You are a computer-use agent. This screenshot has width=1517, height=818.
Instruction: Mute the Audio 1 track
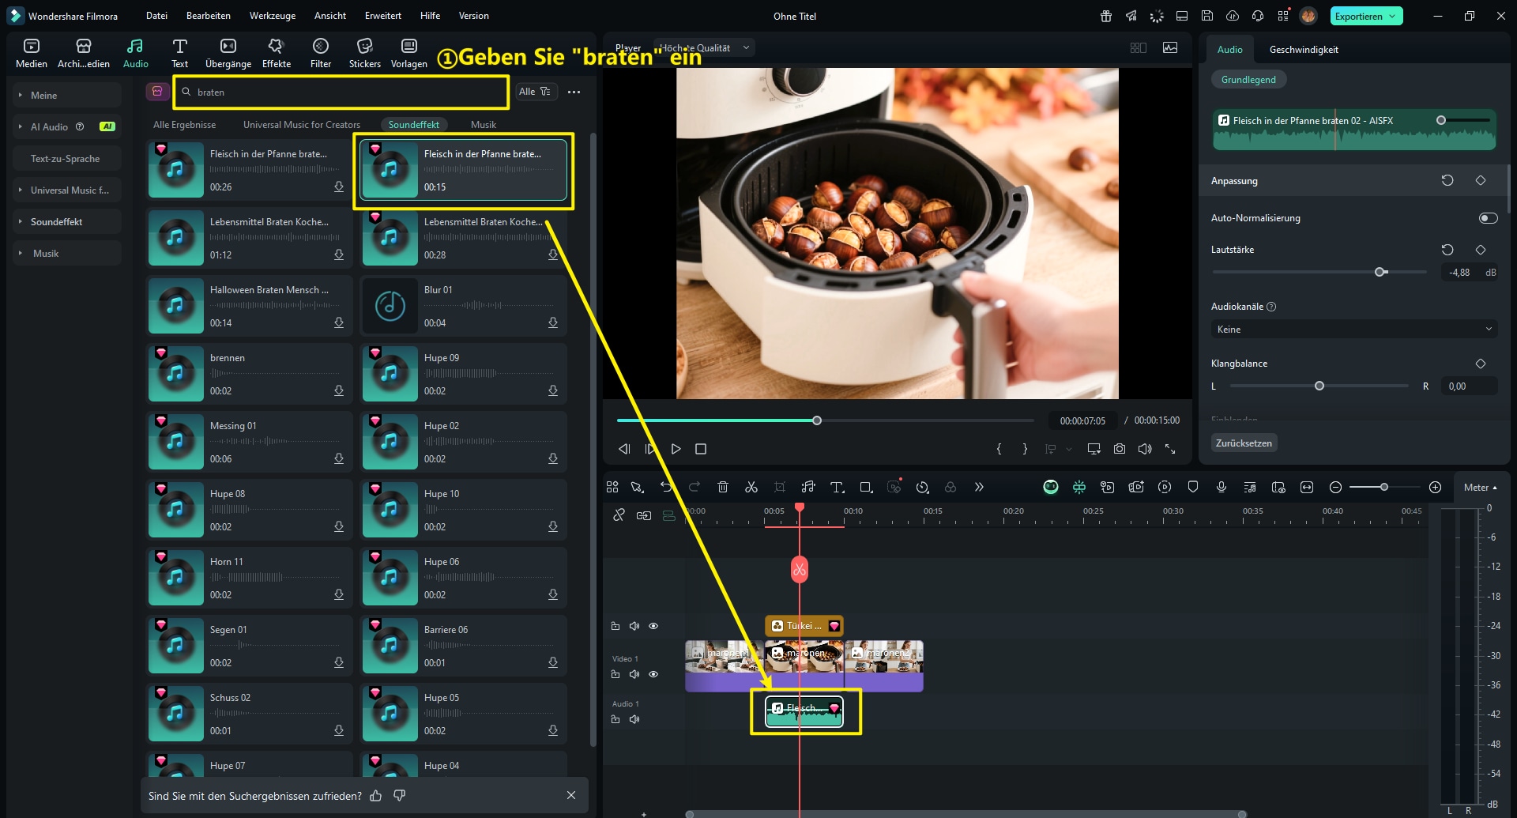click(x=634, y=719)
